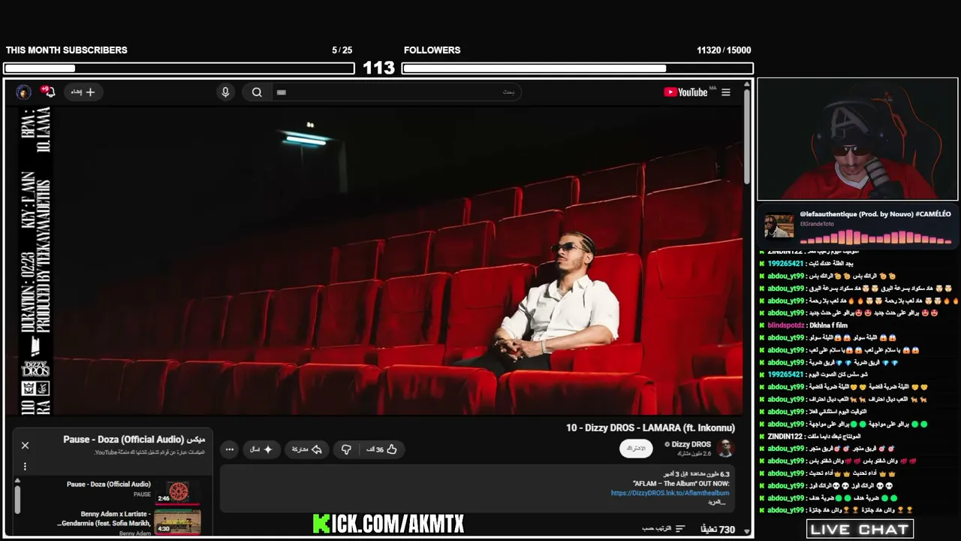Go to YouTube home via the logo
Viewport: 961px width, 541px height.
pos(685,92)
